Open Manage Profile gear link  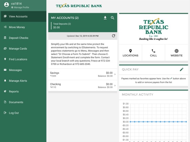[20, 7]
